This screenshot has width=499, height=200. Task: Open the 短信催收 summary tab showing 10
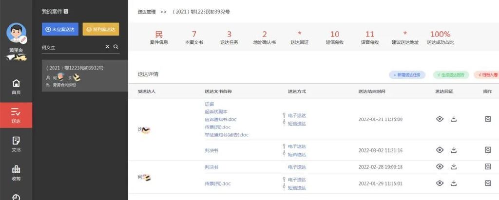click(334, 37)
